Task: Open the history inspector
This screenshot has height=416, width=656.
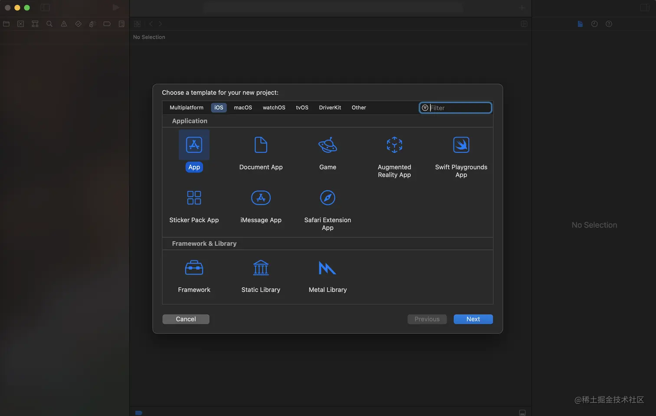Action: tap(594, 24)
